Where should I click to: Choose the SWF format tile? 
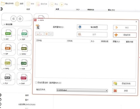pos(24,79)
